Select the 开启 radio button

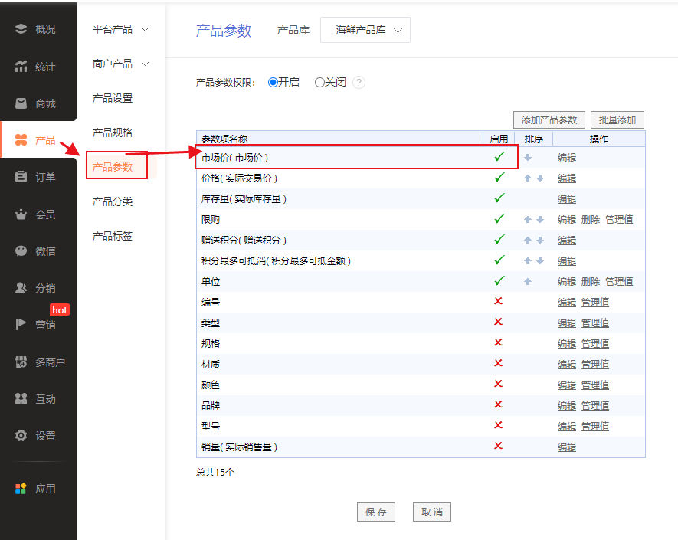click(273, 82)
